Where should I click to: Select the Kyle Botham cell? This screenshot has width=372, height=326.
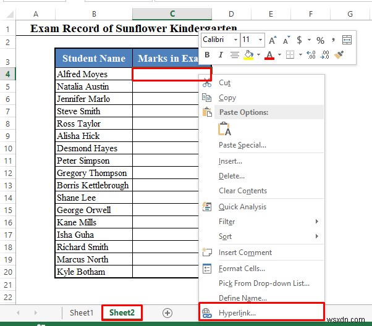coord(94,272)
